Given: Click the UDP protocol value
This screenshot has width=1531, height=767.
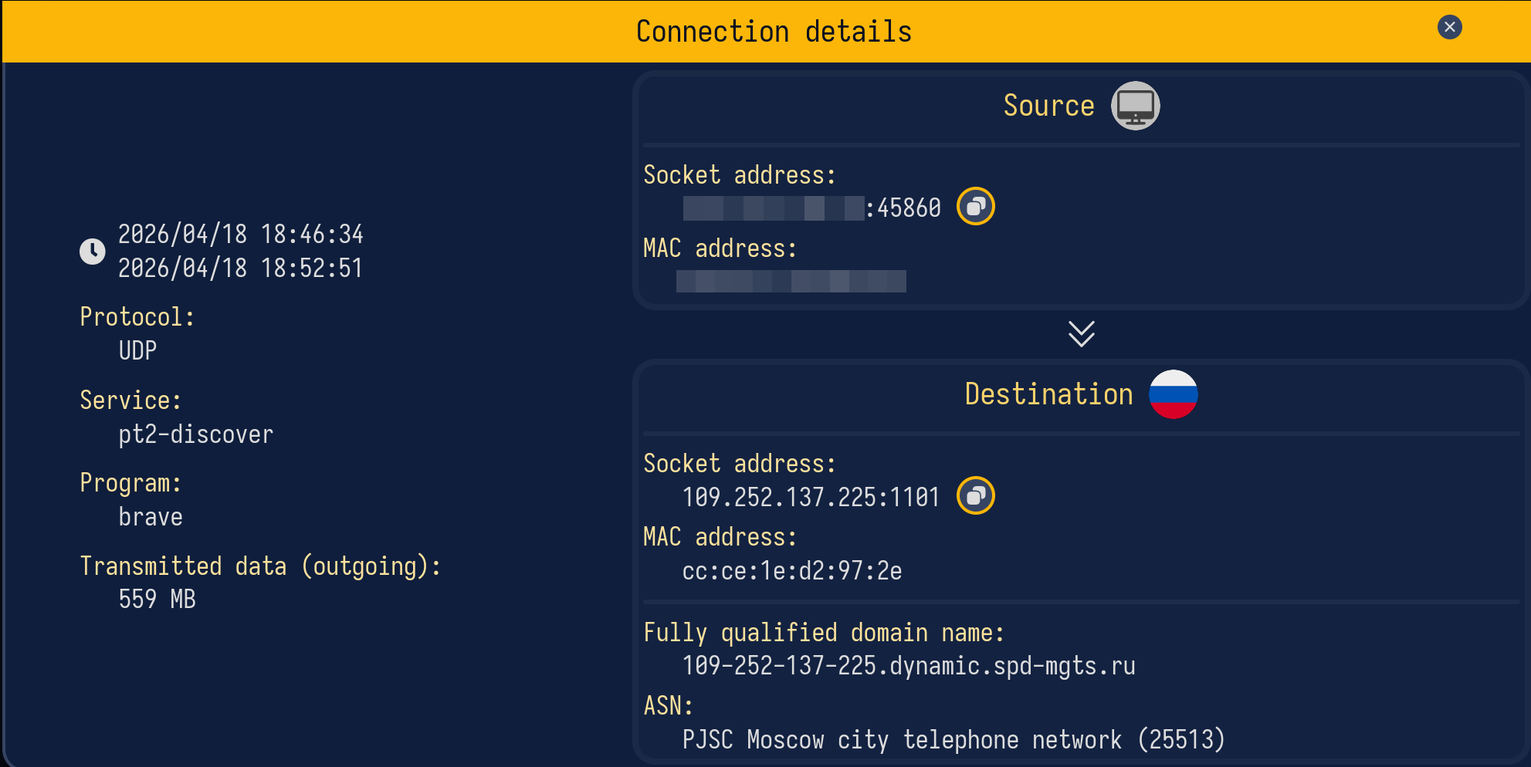Looking at the screenshot, I should pos(137,351).
